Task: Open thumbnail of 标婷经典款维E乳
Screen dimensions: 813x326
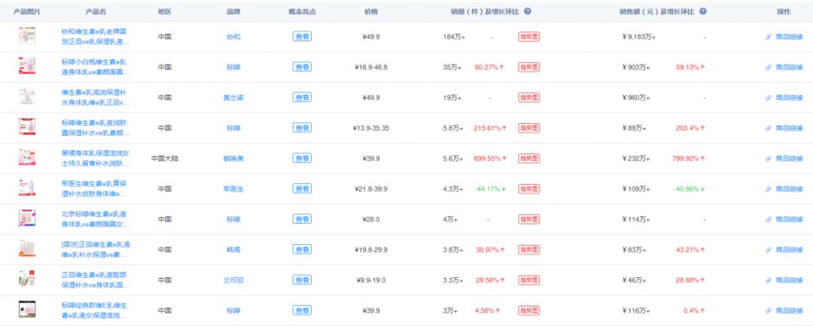Action: [27, 309]
